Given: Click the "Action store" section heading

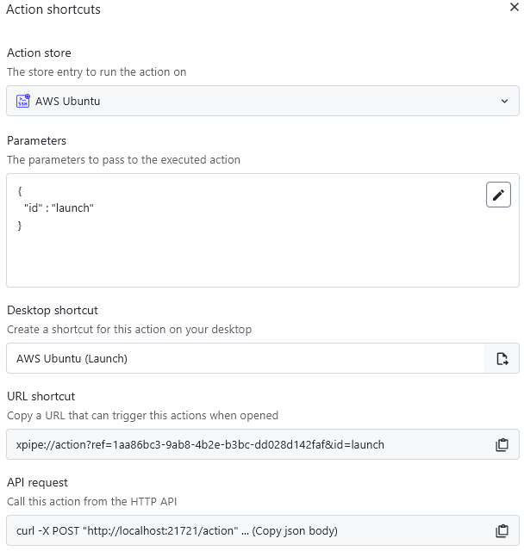Looking at the screenshot, I should click(40, 53).
